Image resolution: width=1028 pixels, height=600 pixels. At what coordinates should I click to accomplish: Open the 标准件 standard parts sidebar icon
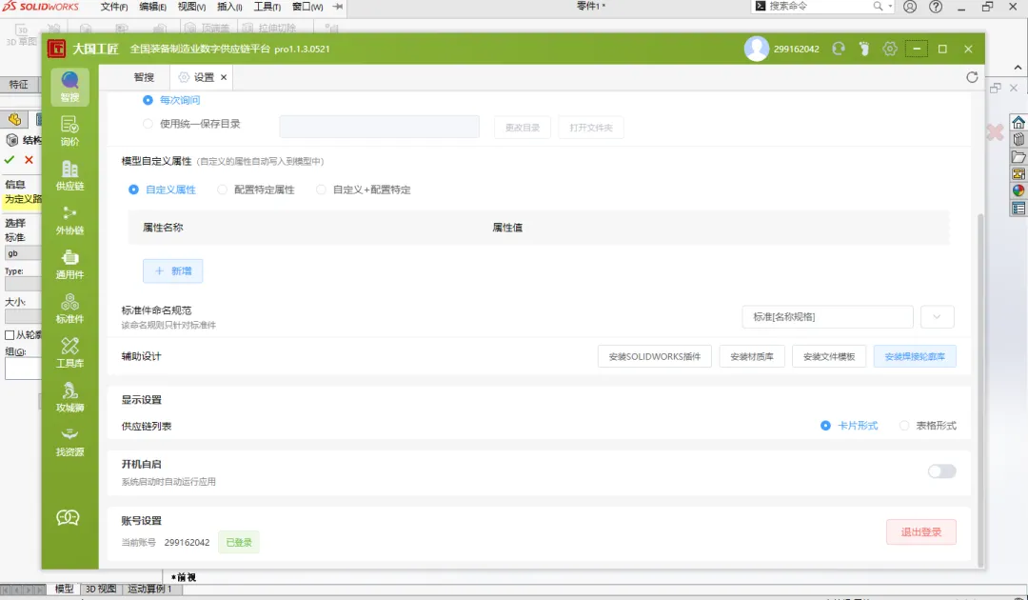tap(70, 309)
